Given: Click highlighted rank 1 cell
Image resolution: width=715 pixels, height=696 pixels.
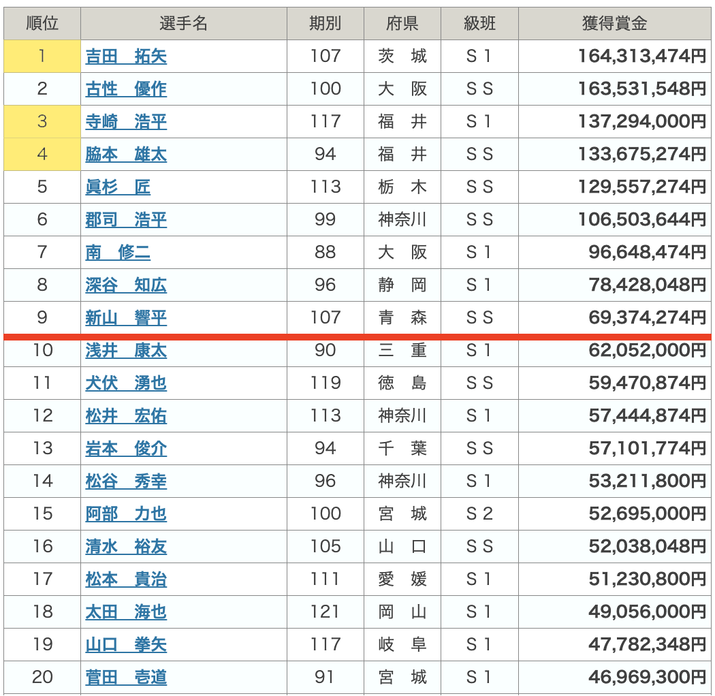Looking at the screenshot, I should pos(42,57).
